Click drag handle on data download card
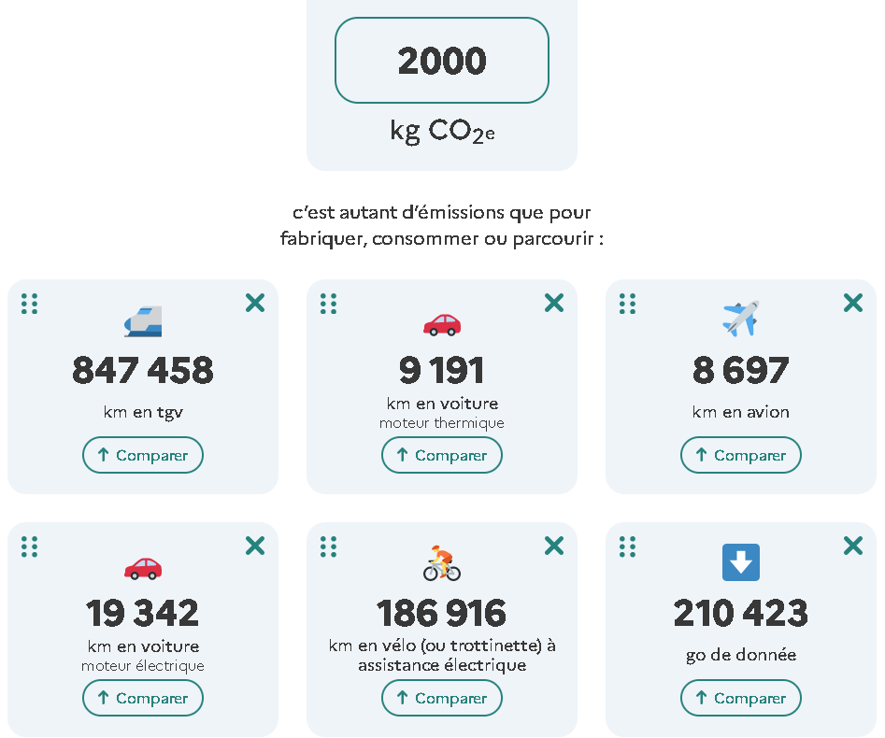 (x=627, y=546)
